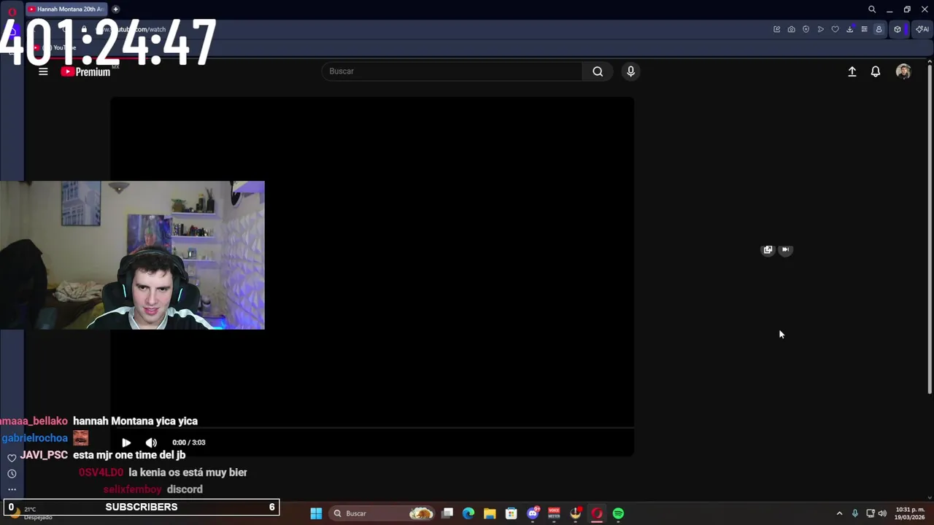Open Opera sidebar history clock icon
Viewport: 934px width, 525px height.
12,474
